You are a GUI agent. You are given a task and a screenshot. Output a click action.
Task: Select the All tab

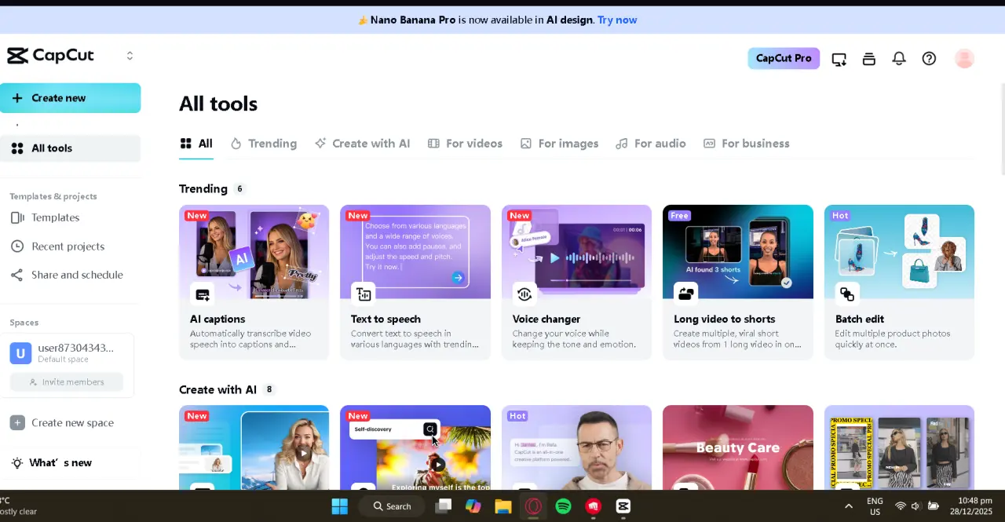[196, 144]
